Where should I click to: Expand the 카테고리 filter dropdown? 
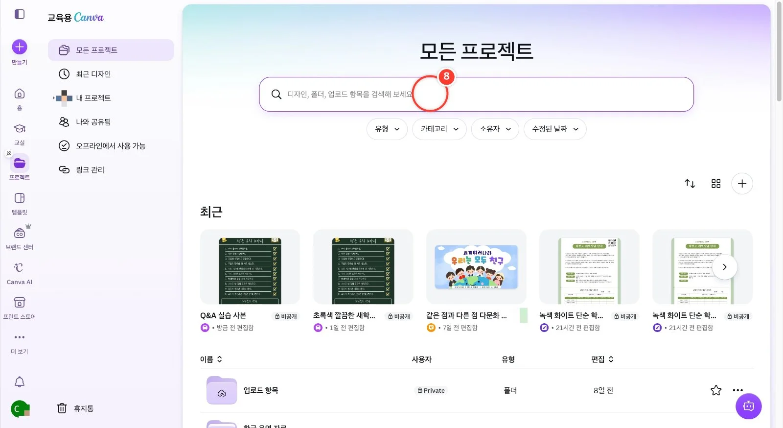(439, 129)
